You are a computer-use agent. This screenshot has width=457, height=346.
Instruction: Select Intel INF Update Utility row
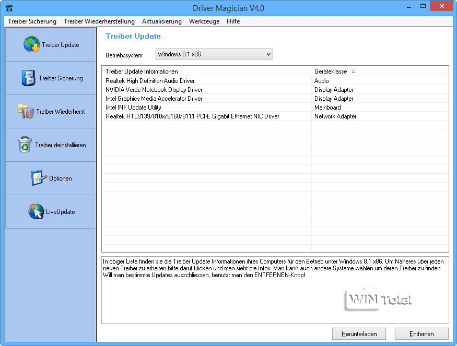[x=275, y=108]
